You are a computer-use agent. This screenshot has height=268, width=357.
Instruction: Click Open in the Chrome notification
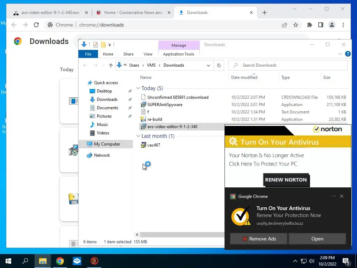[317, 239]
